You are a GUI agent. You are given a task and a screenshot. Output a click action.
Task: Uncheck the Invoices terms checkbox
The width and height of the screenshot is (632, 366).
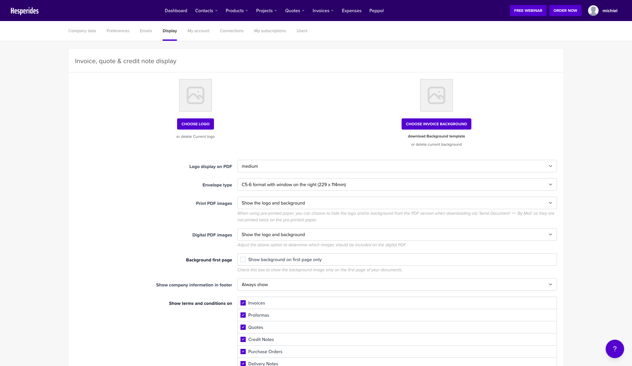point(243,303)
